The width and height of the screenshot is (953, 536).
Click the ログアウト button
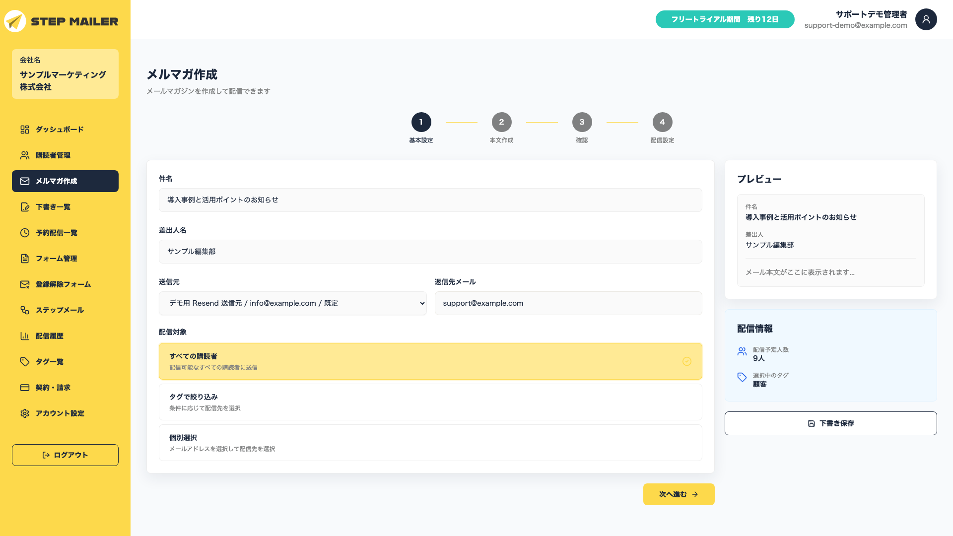tap(65, 455)
